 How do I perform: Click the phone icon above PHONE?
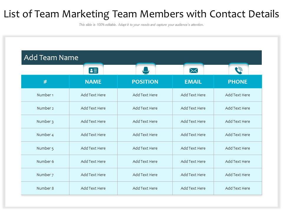coord(238,71)
